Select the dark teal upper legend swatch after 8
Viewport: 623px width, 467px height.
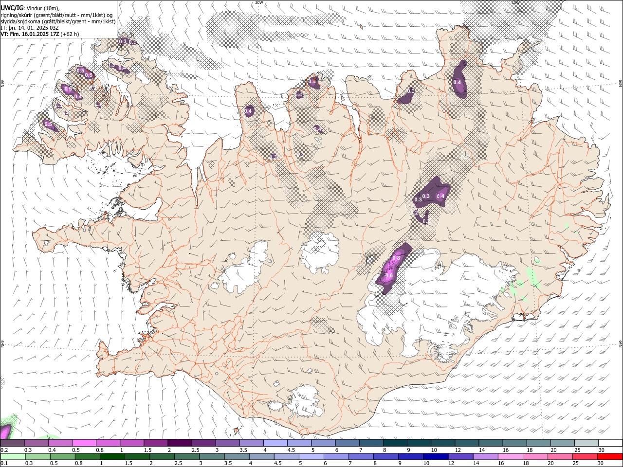point(394,443)
